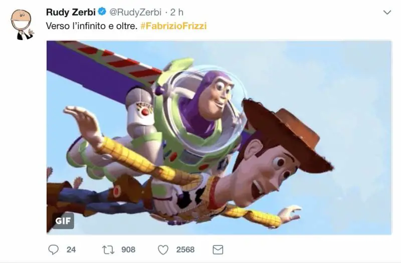Click the blue verified badge
This screenshot has width=401, height=263.
[102, 12]
